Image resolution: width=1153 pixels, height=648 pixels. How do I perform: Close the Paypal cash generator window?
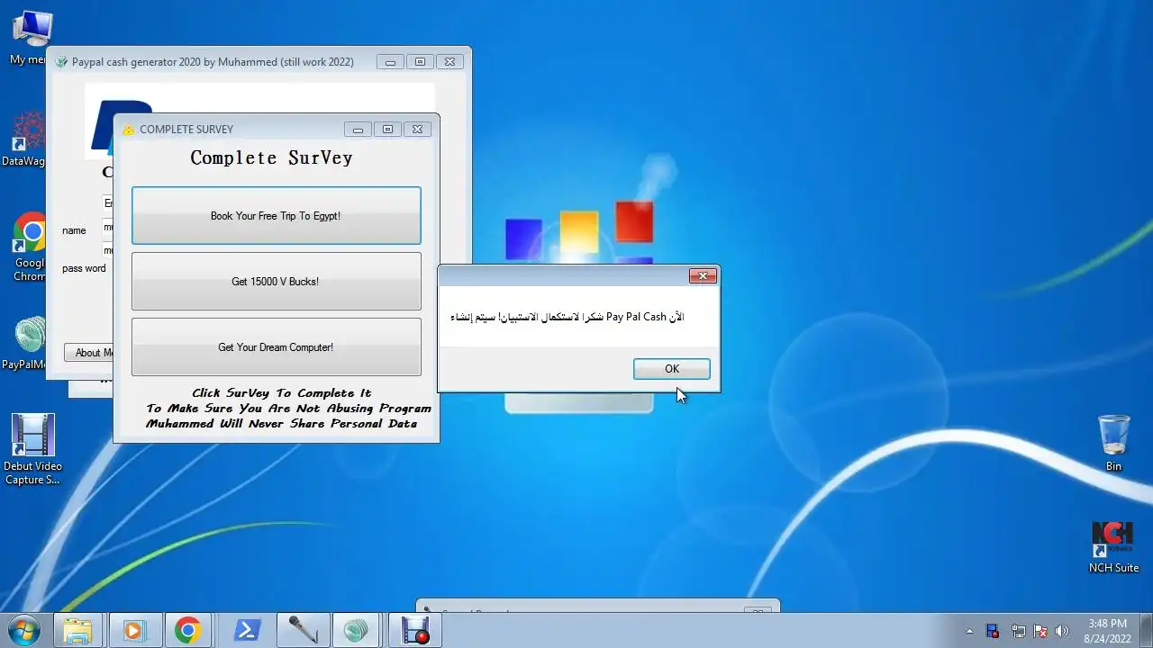click(449, 62)
